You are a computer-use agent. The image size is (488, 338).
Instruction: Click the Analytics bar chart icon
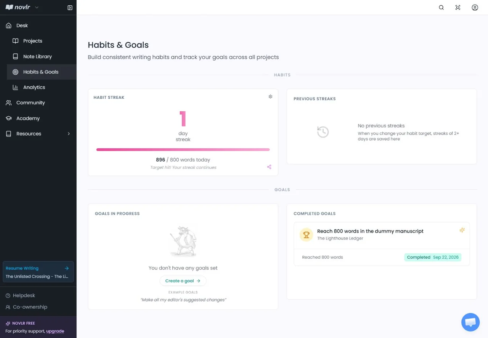[x=15, y=87]
